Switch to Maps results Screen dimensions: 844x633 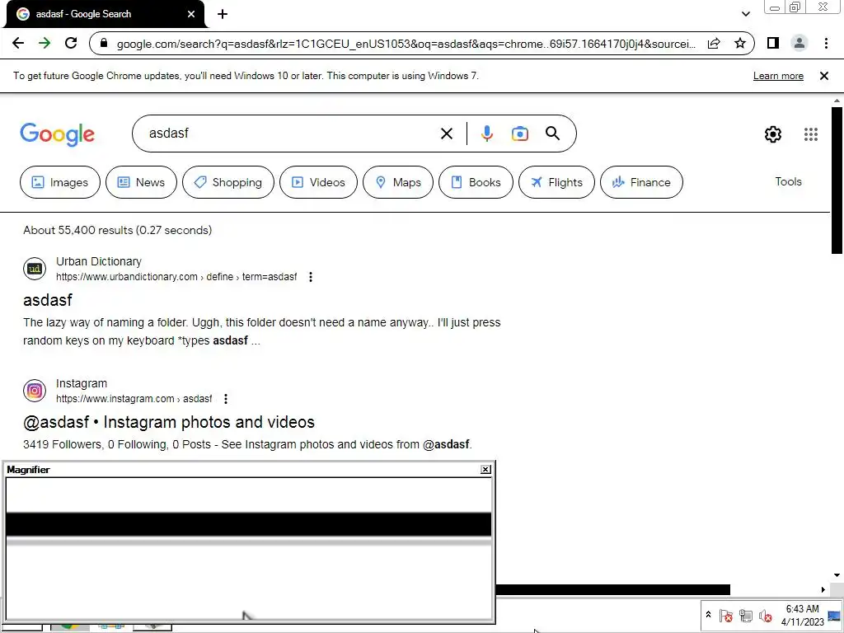point(398,182)
